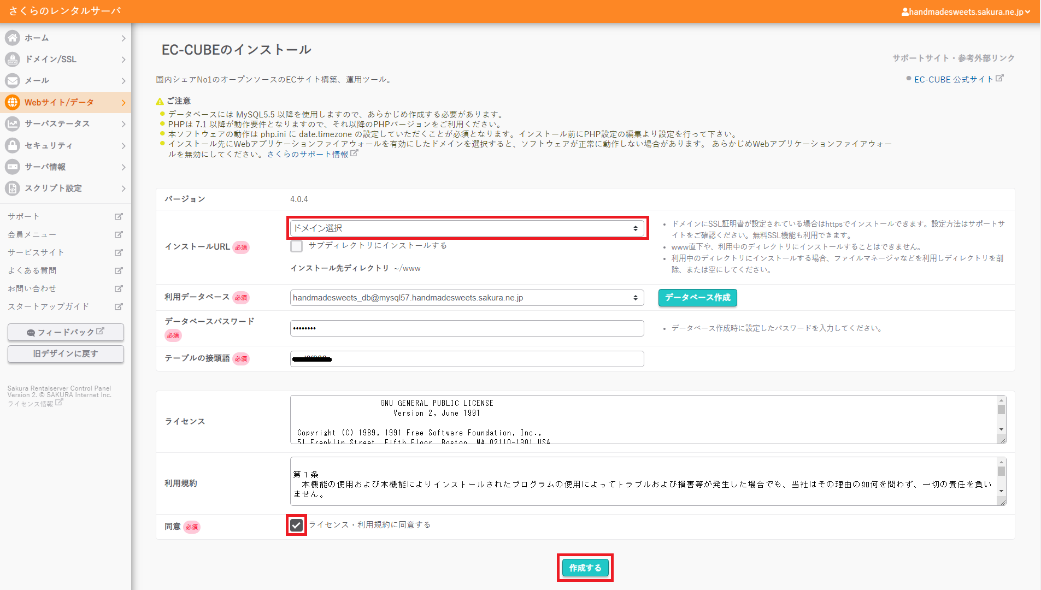Click the データベース作成 button
Image resolution: width=1041 pixels, height=590 pixels.
click(698, 298)
